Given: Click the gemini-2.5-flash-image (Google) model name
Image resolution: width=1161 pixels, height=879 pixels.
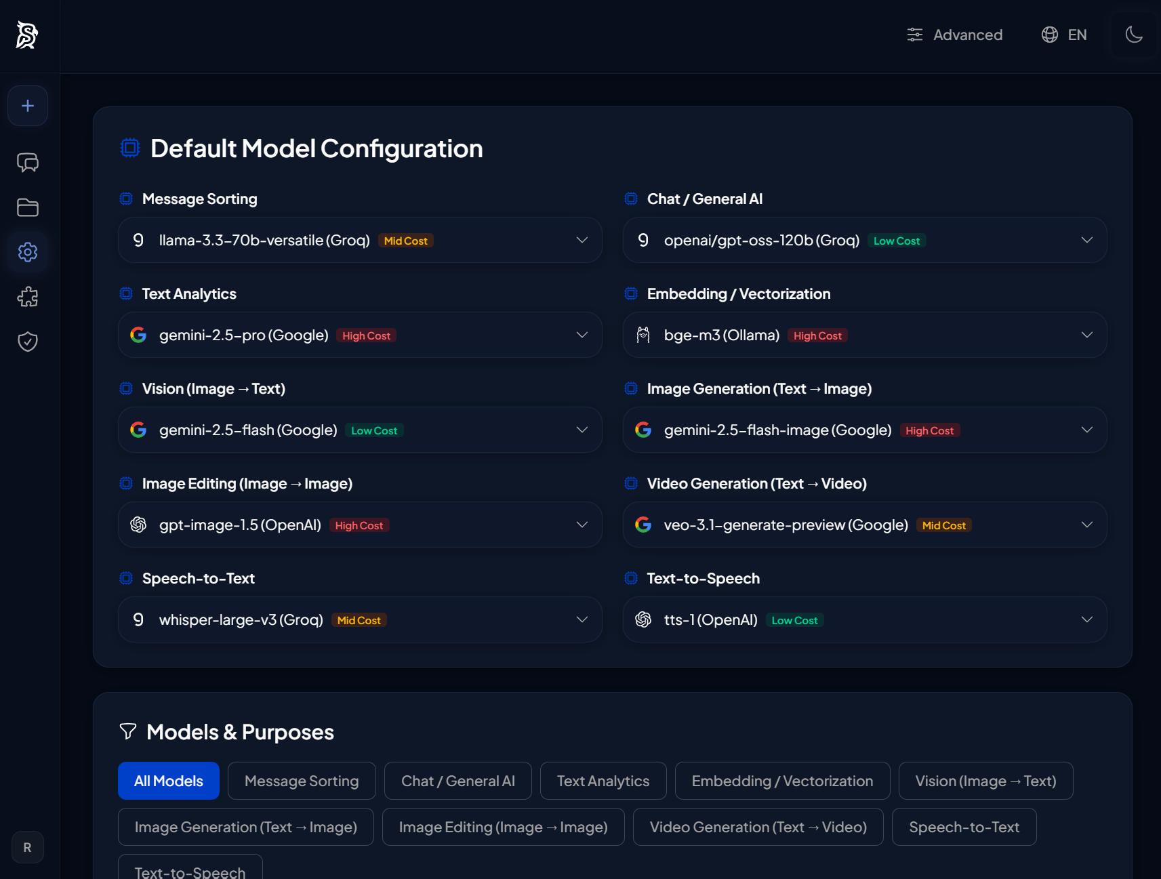Looking at the screenshot, I should point(778,430).
